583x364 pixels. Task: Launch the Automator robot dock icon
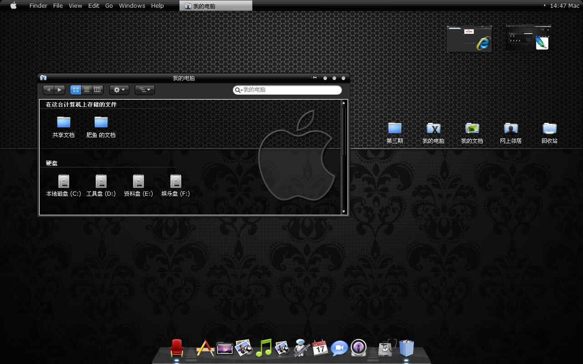[301, 348]
